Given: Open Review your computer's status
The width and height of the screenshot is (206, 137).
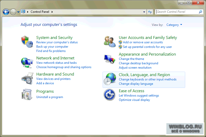Looking at the screenshot, I should pos(57,42).
